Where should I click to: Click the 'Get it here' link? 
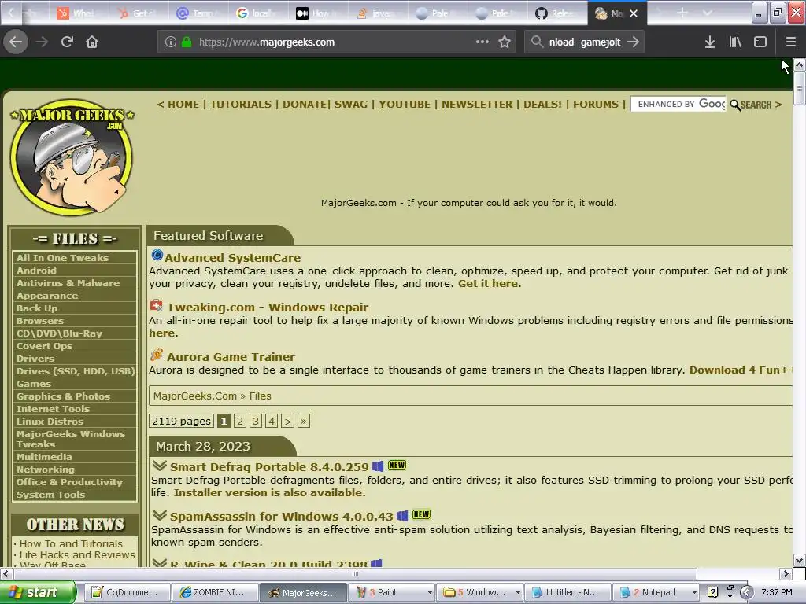click(x=488, y=283)
